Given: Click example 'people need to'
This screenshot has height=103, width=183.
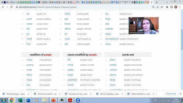Looking at the screenshot, I should (43, 39).
